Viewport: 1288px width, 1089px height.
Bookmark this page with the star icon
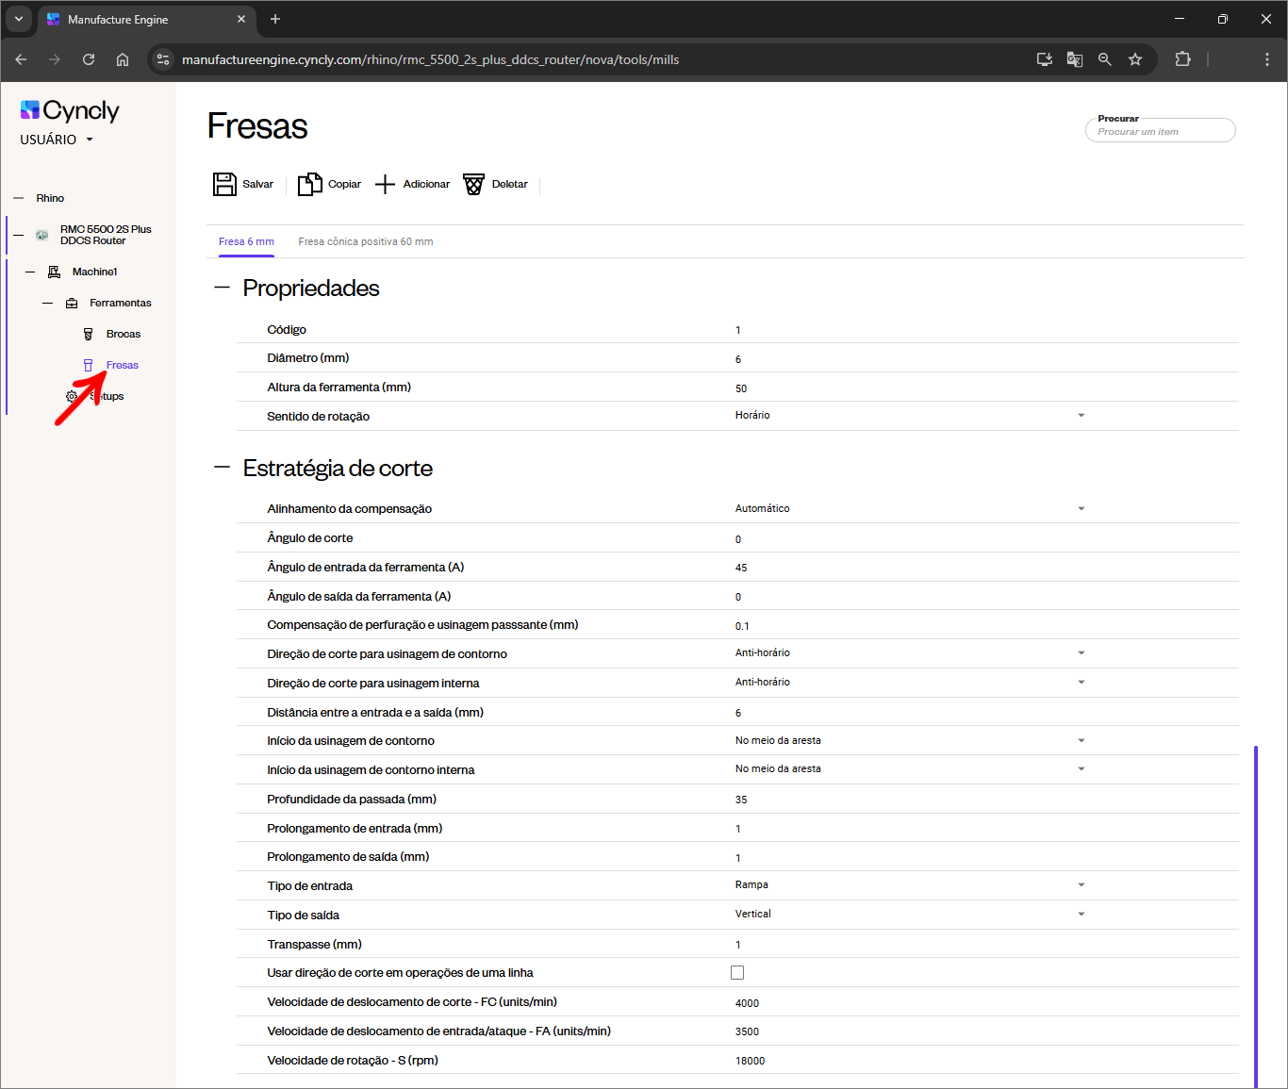1135,59
